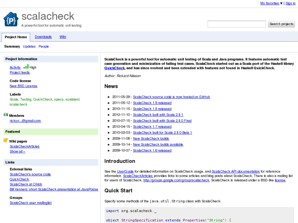Click the scalacheck project title
The height and width of the screenshot is (223, 298).
tap(48, 16)
